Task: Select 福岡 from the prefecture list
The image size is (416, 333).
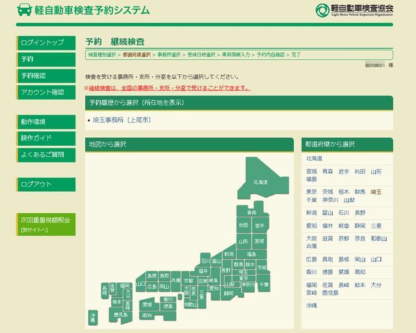Action: 311,285
